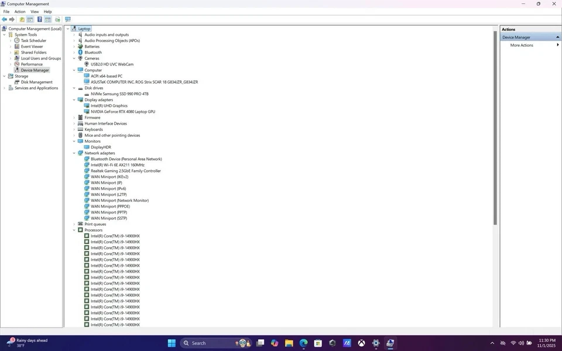Image resolution: width=562 pixels, height=351 pixels.
Task: Click the Back arrow toolbar icon
Action: point(4,19)
